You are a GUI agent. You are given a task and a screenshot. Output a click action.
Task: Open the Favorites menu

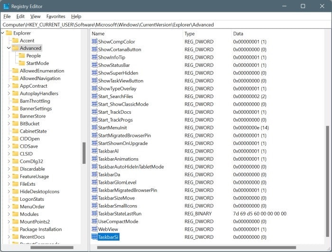55,16
